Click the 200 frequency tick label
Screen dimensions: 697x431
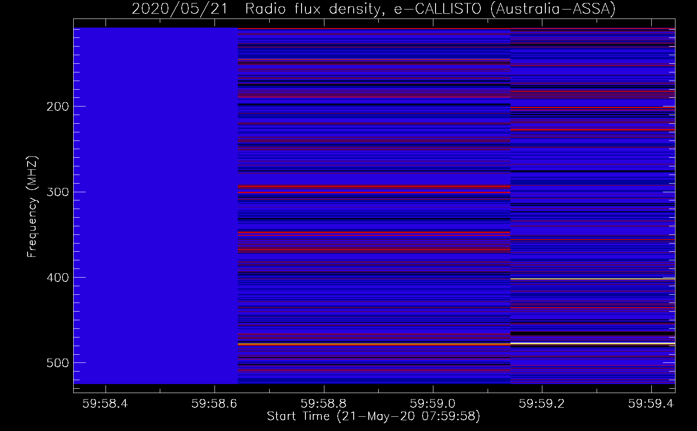tap(57, 106)
